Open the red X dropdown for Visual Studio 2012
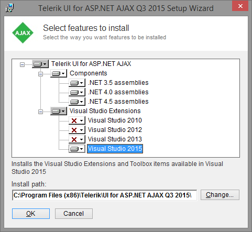This screenshot has width=252, height=232. click(77, 130)
